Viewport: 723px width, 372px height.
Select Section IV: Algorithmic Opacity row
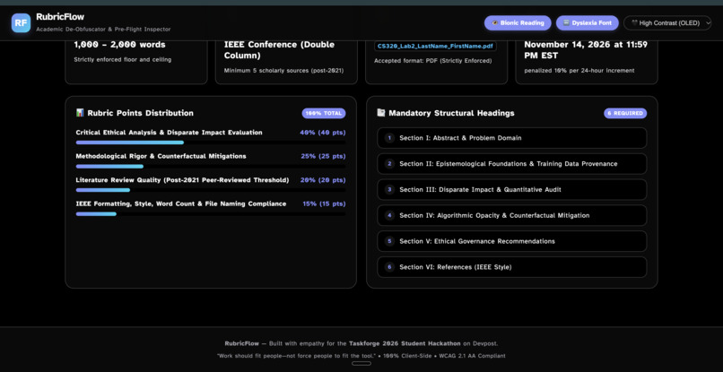[x=512, y=215]
